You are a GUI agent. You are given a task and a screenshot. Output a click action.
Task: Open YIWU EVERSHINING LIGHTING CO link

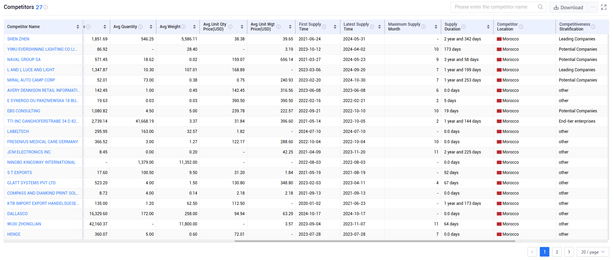[x=42, y=49]
